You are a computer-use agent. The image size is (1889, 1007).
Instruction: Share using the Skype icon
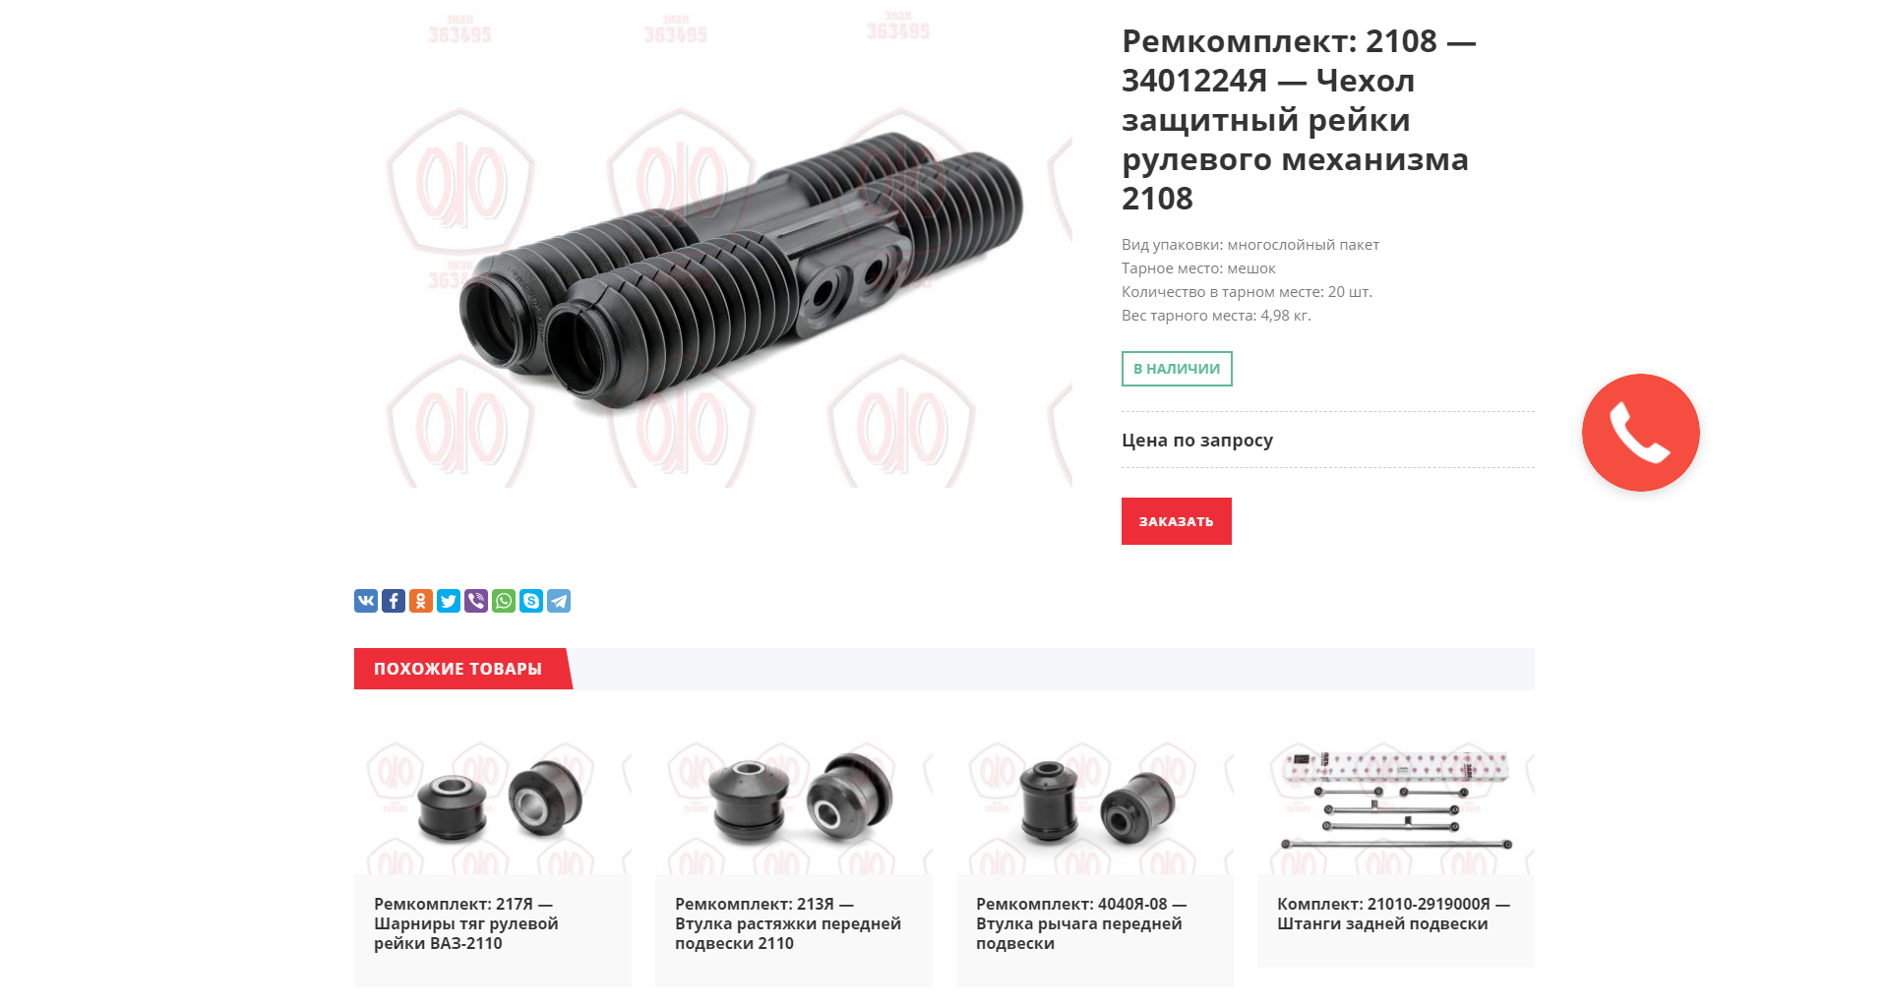pyautogui.click(x=531, y=601)
